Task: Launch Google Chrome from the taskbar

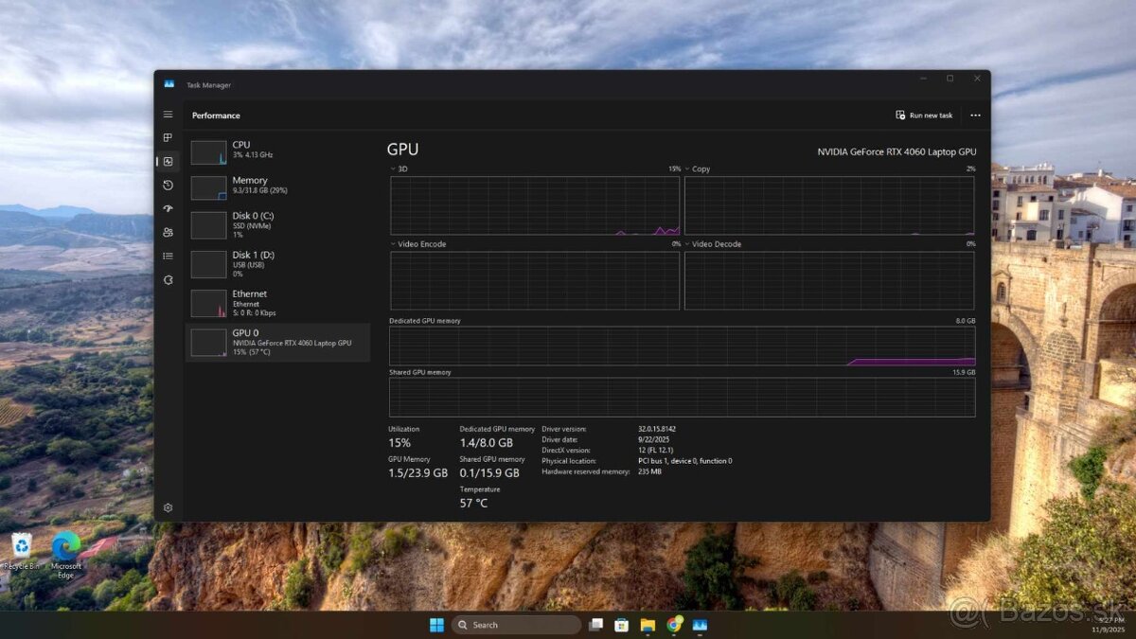Action: 674,625
